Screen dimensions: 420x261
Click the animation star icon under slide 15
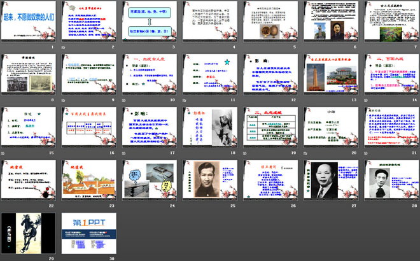(3, 153)
